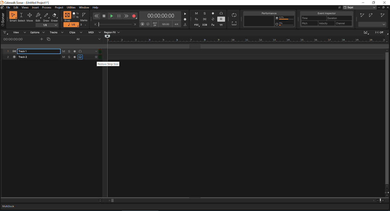Open the Utilities menu
The height and width of the screenshot is (211, 390).
coord(71,7)
